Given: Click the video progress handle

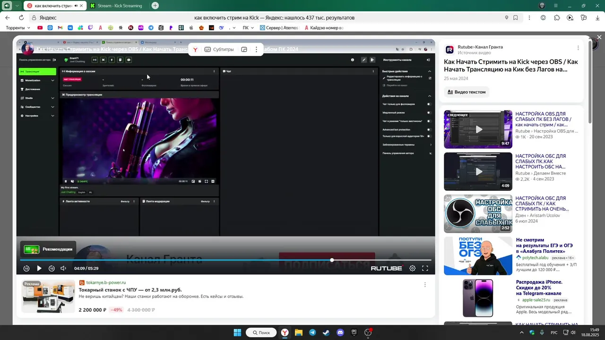Looking at the screenshot, I should 332,260.
